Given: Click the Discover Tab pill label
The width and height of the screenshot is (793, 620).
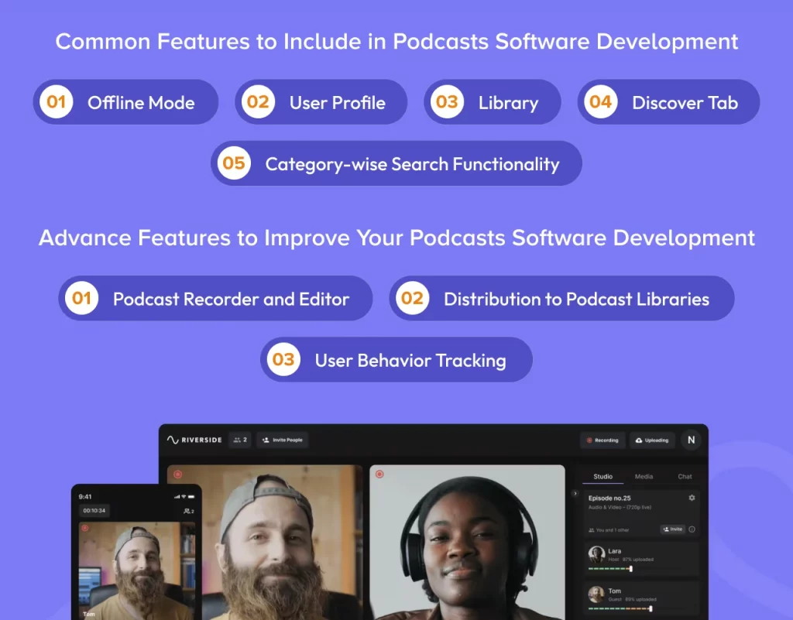Looking at the screenshot, I should [685, 103].
